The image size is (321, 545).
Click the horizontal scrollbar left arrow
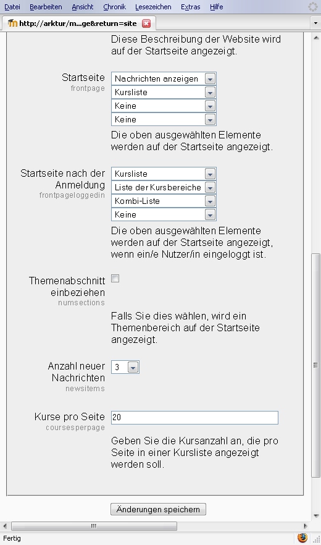pos(5,526)
